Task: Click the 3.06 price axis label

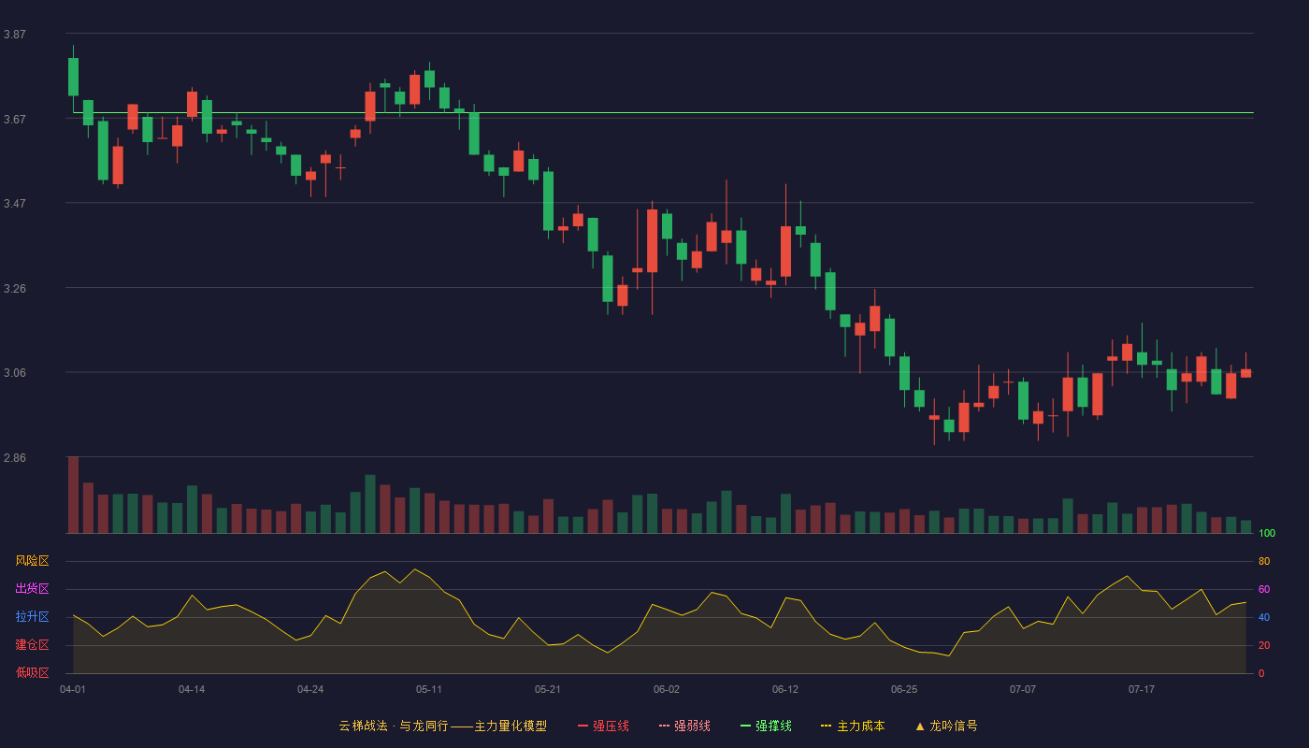Action: [x=15, y=373]
